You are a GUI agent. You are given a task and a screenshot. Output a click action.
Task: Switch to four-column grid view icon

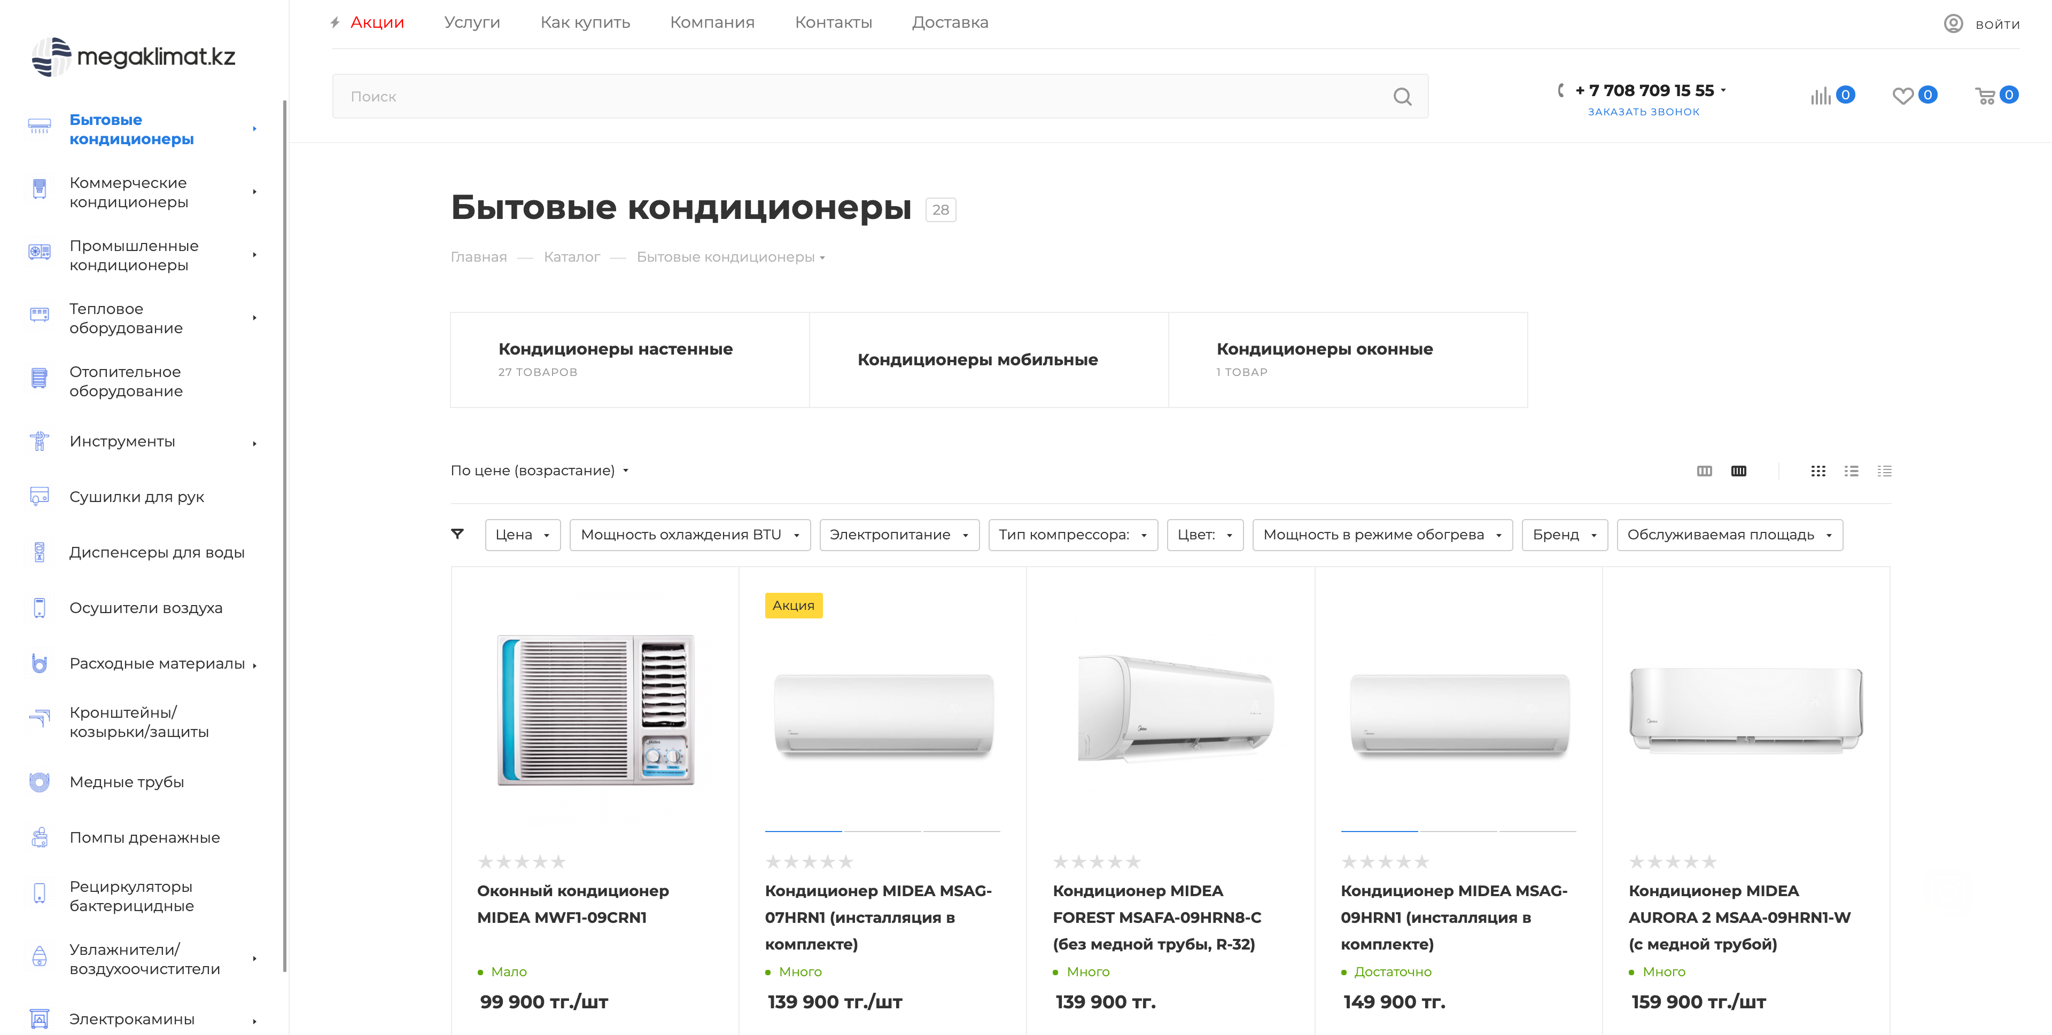(1738, 471)
